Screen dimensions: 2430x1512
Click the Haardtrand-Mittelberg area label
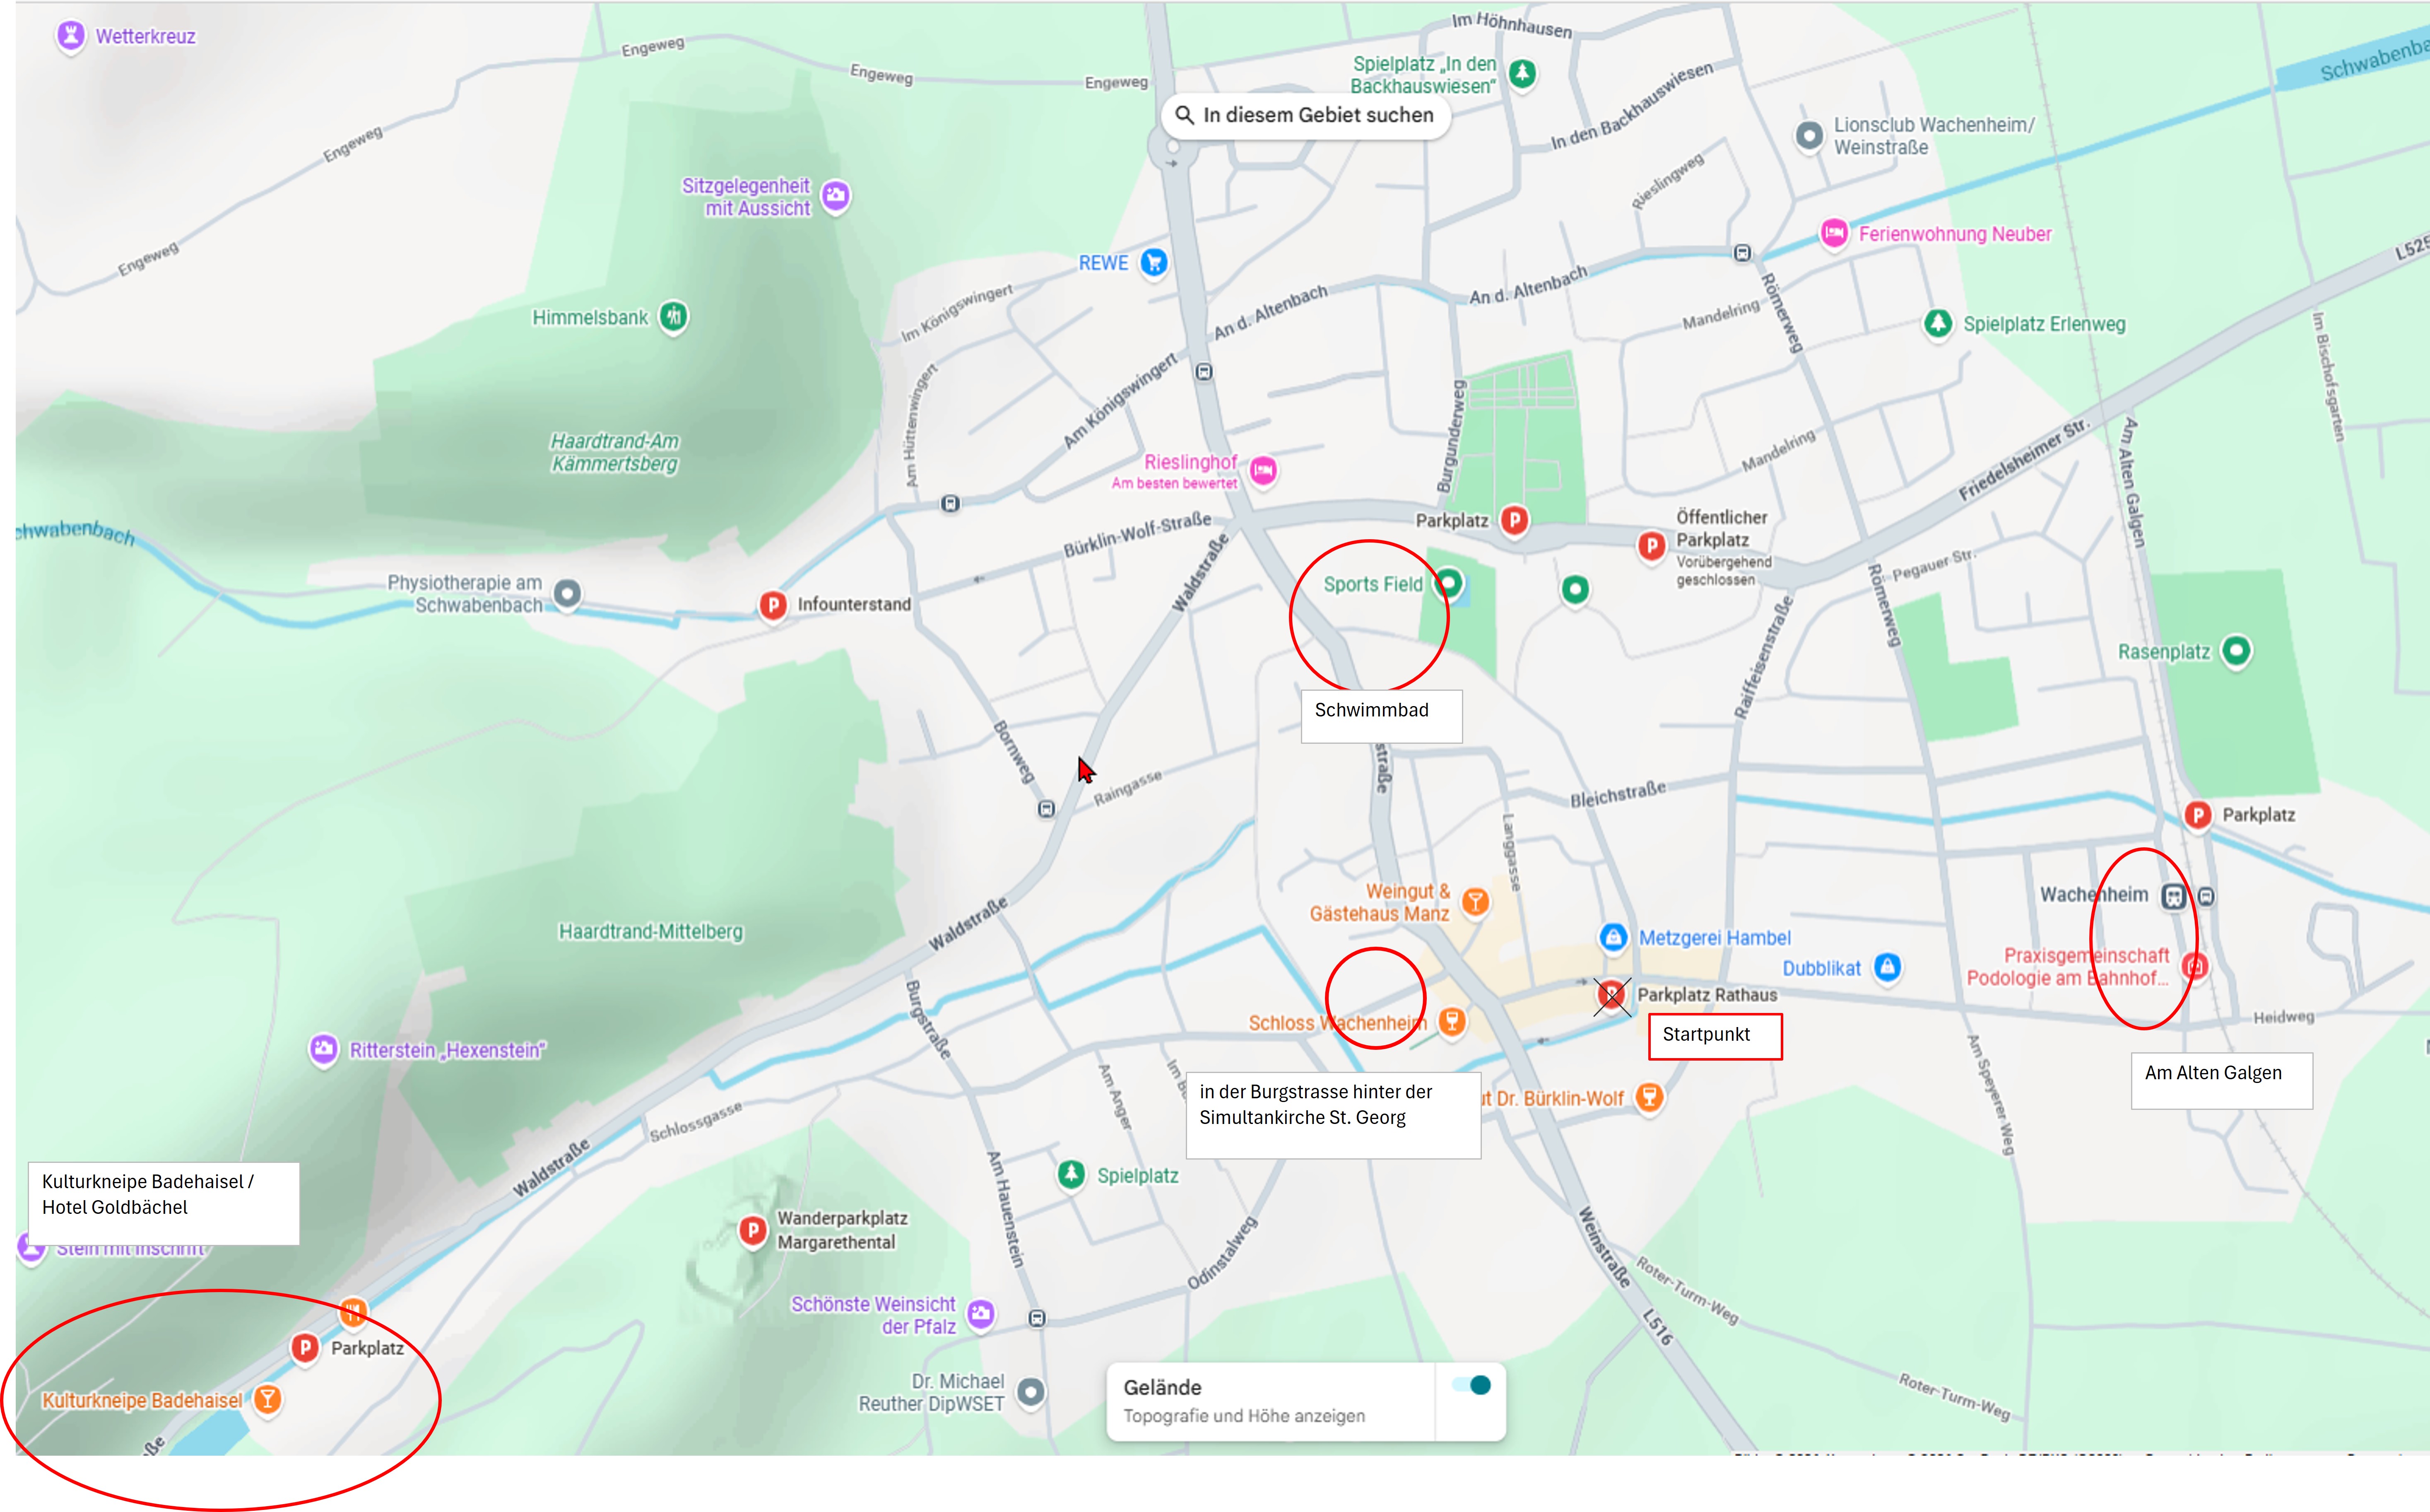(x=651, y=932)
